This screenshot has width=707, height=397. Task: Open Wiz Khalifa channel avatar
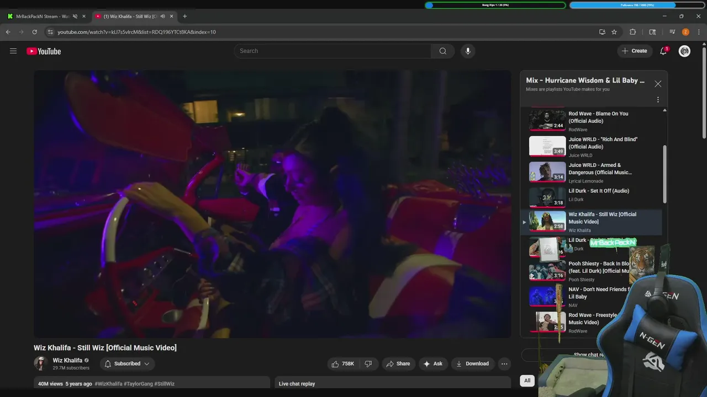click(41, 363)
